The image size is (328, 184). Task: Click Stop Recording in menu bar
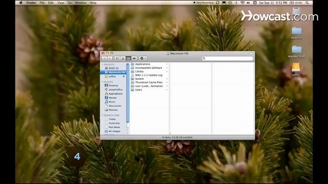203,3
